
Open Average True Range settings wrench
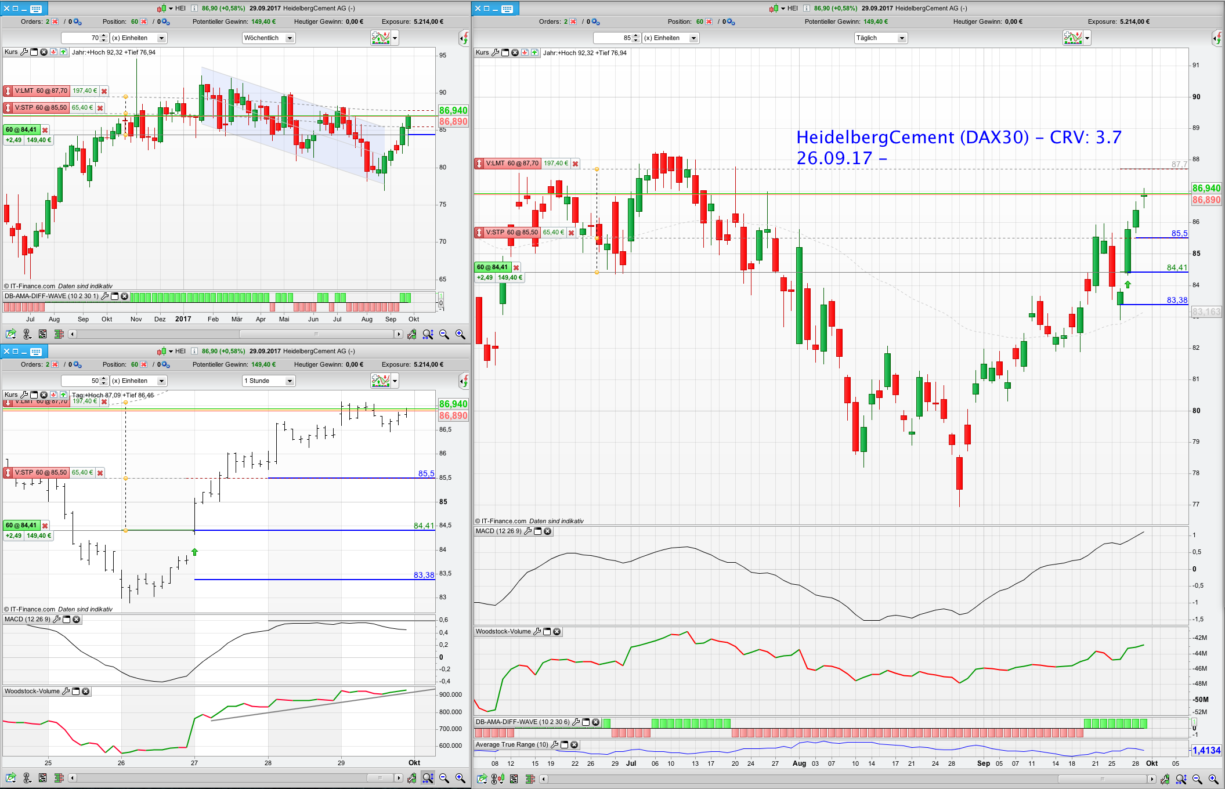click(x=555, y=745)
